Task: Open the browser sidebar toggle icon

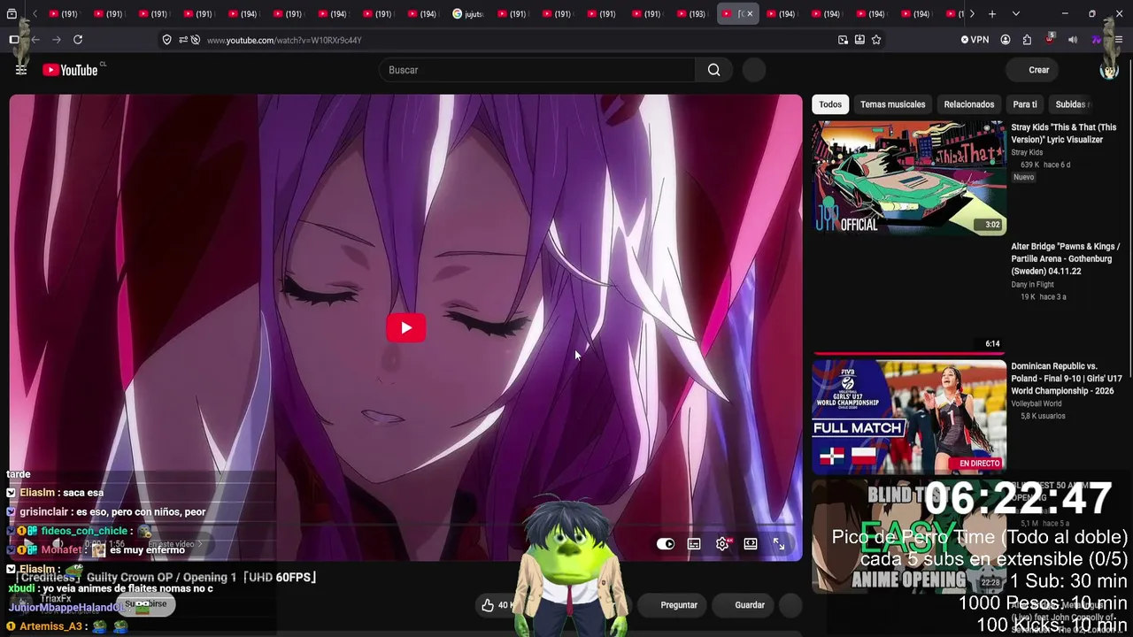Action: coord(13,40)
